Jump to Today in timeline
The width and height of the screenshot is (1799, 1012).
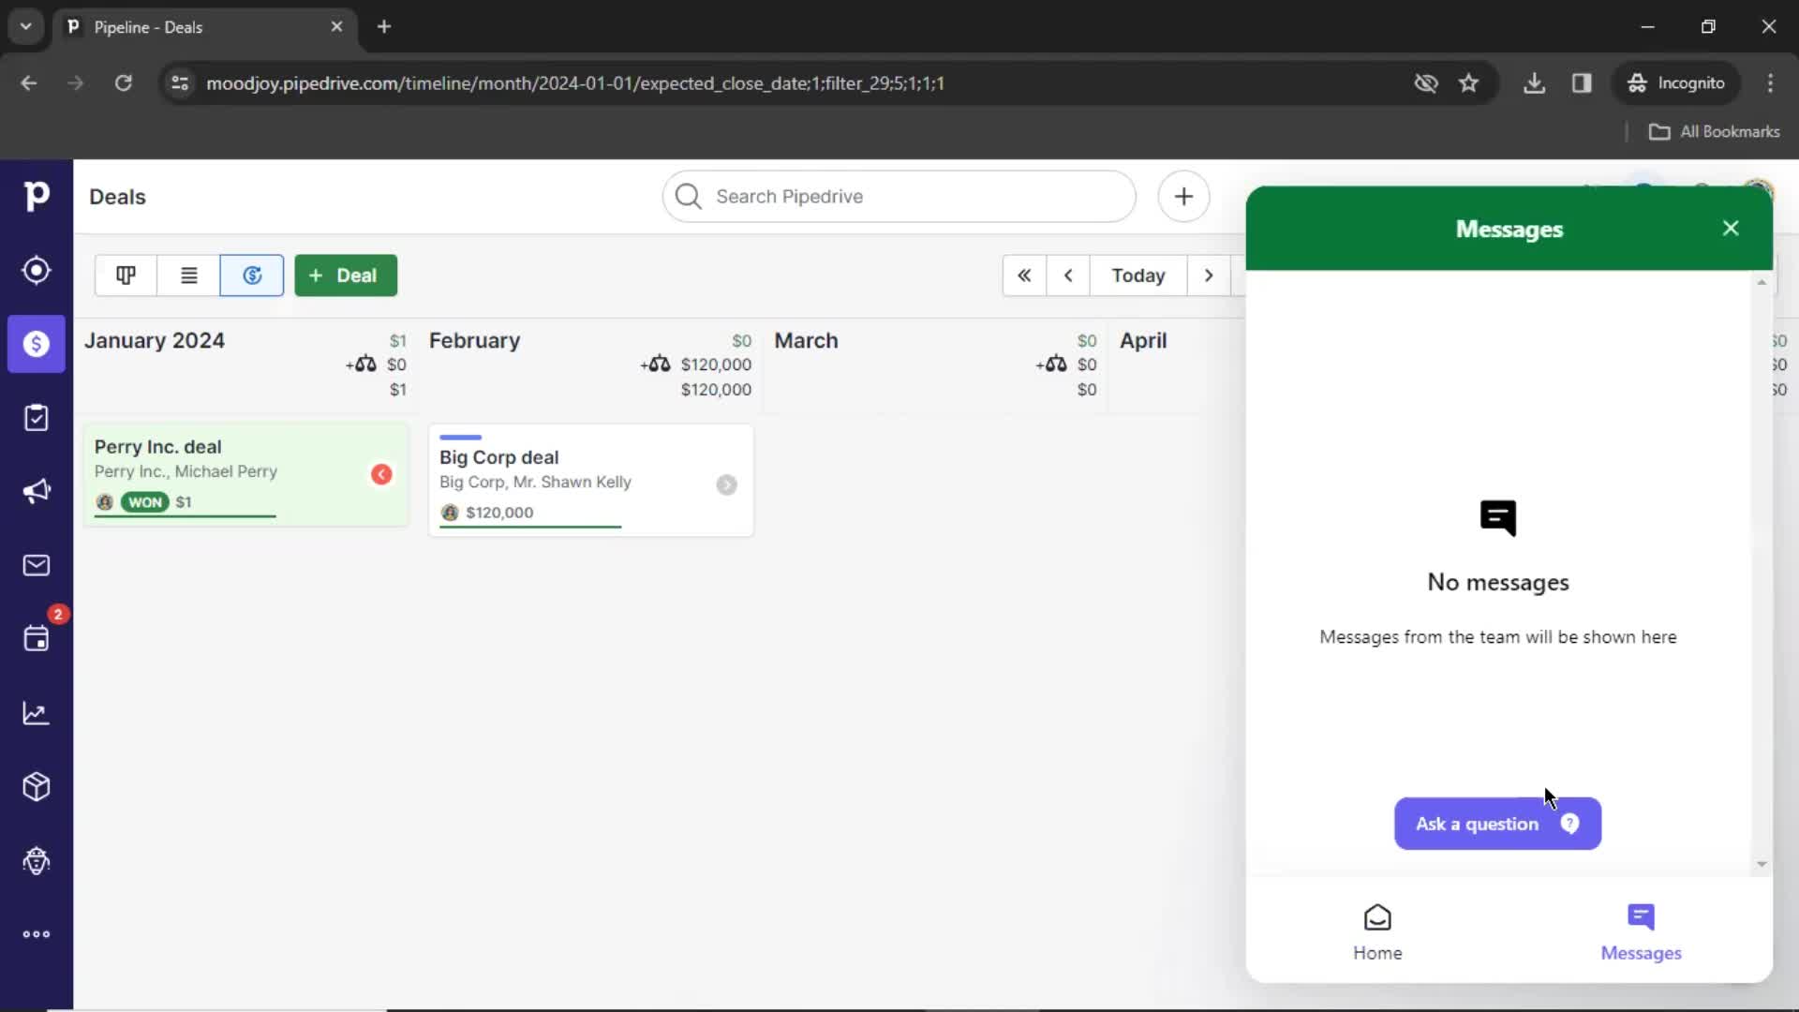1138,275
